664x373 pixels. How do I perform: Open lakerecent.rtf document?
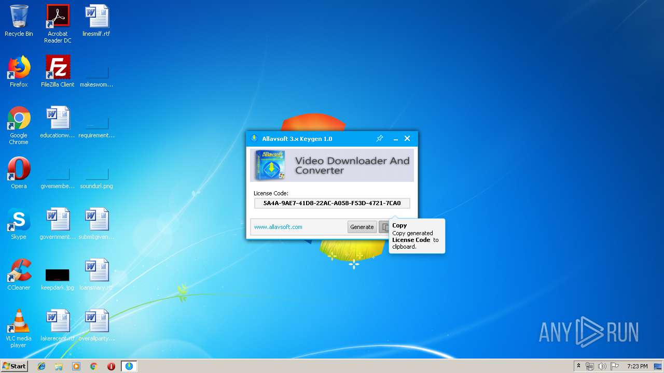pos(58,325)
